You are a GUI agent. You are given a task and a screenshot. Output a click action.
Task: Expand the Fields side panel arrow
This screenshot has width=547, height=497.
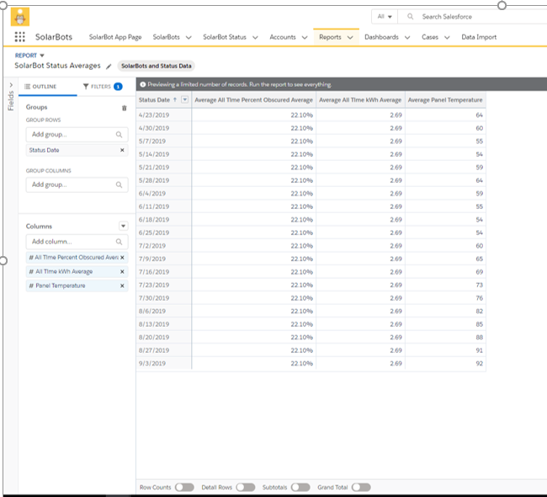10,85
